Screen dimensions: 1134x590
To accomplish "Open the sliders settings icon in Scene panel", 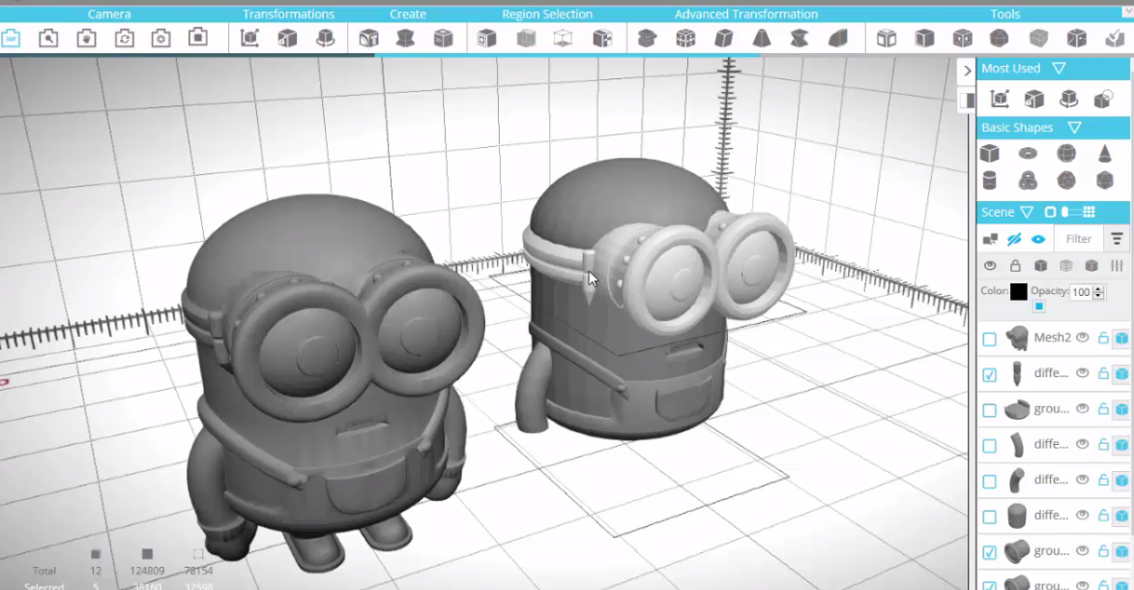I will [1117, 266].
